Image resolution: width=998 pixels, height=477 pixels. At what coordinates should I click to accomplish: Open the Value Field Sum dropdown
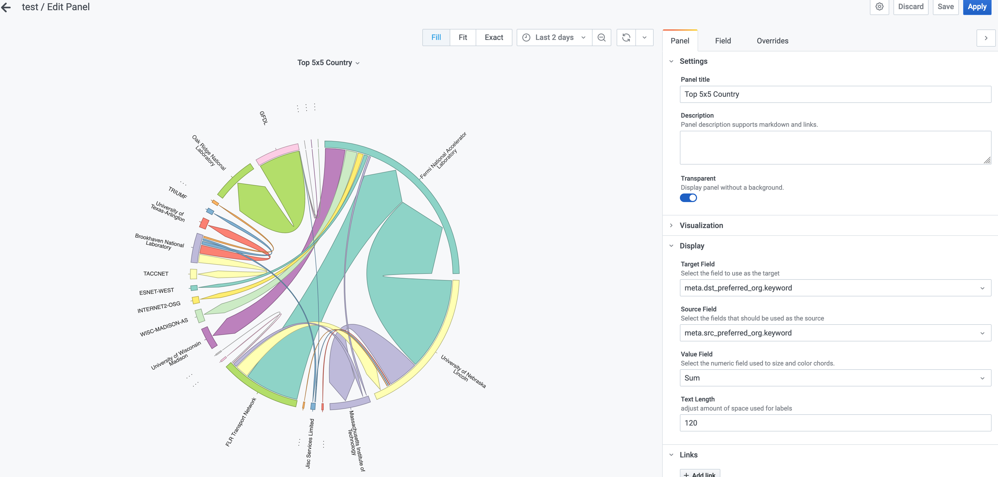(x=835, y=378)
